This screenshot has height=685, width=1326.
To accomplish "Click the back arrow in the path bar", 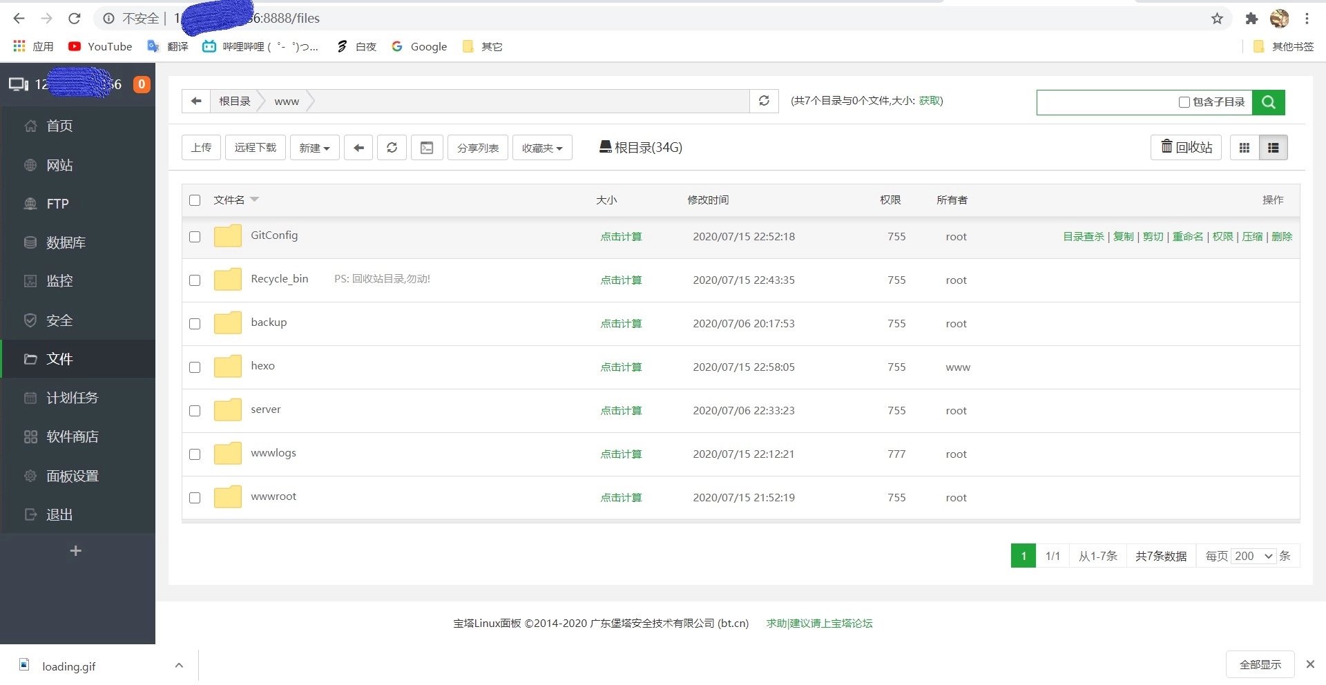I will pos(196,101).
